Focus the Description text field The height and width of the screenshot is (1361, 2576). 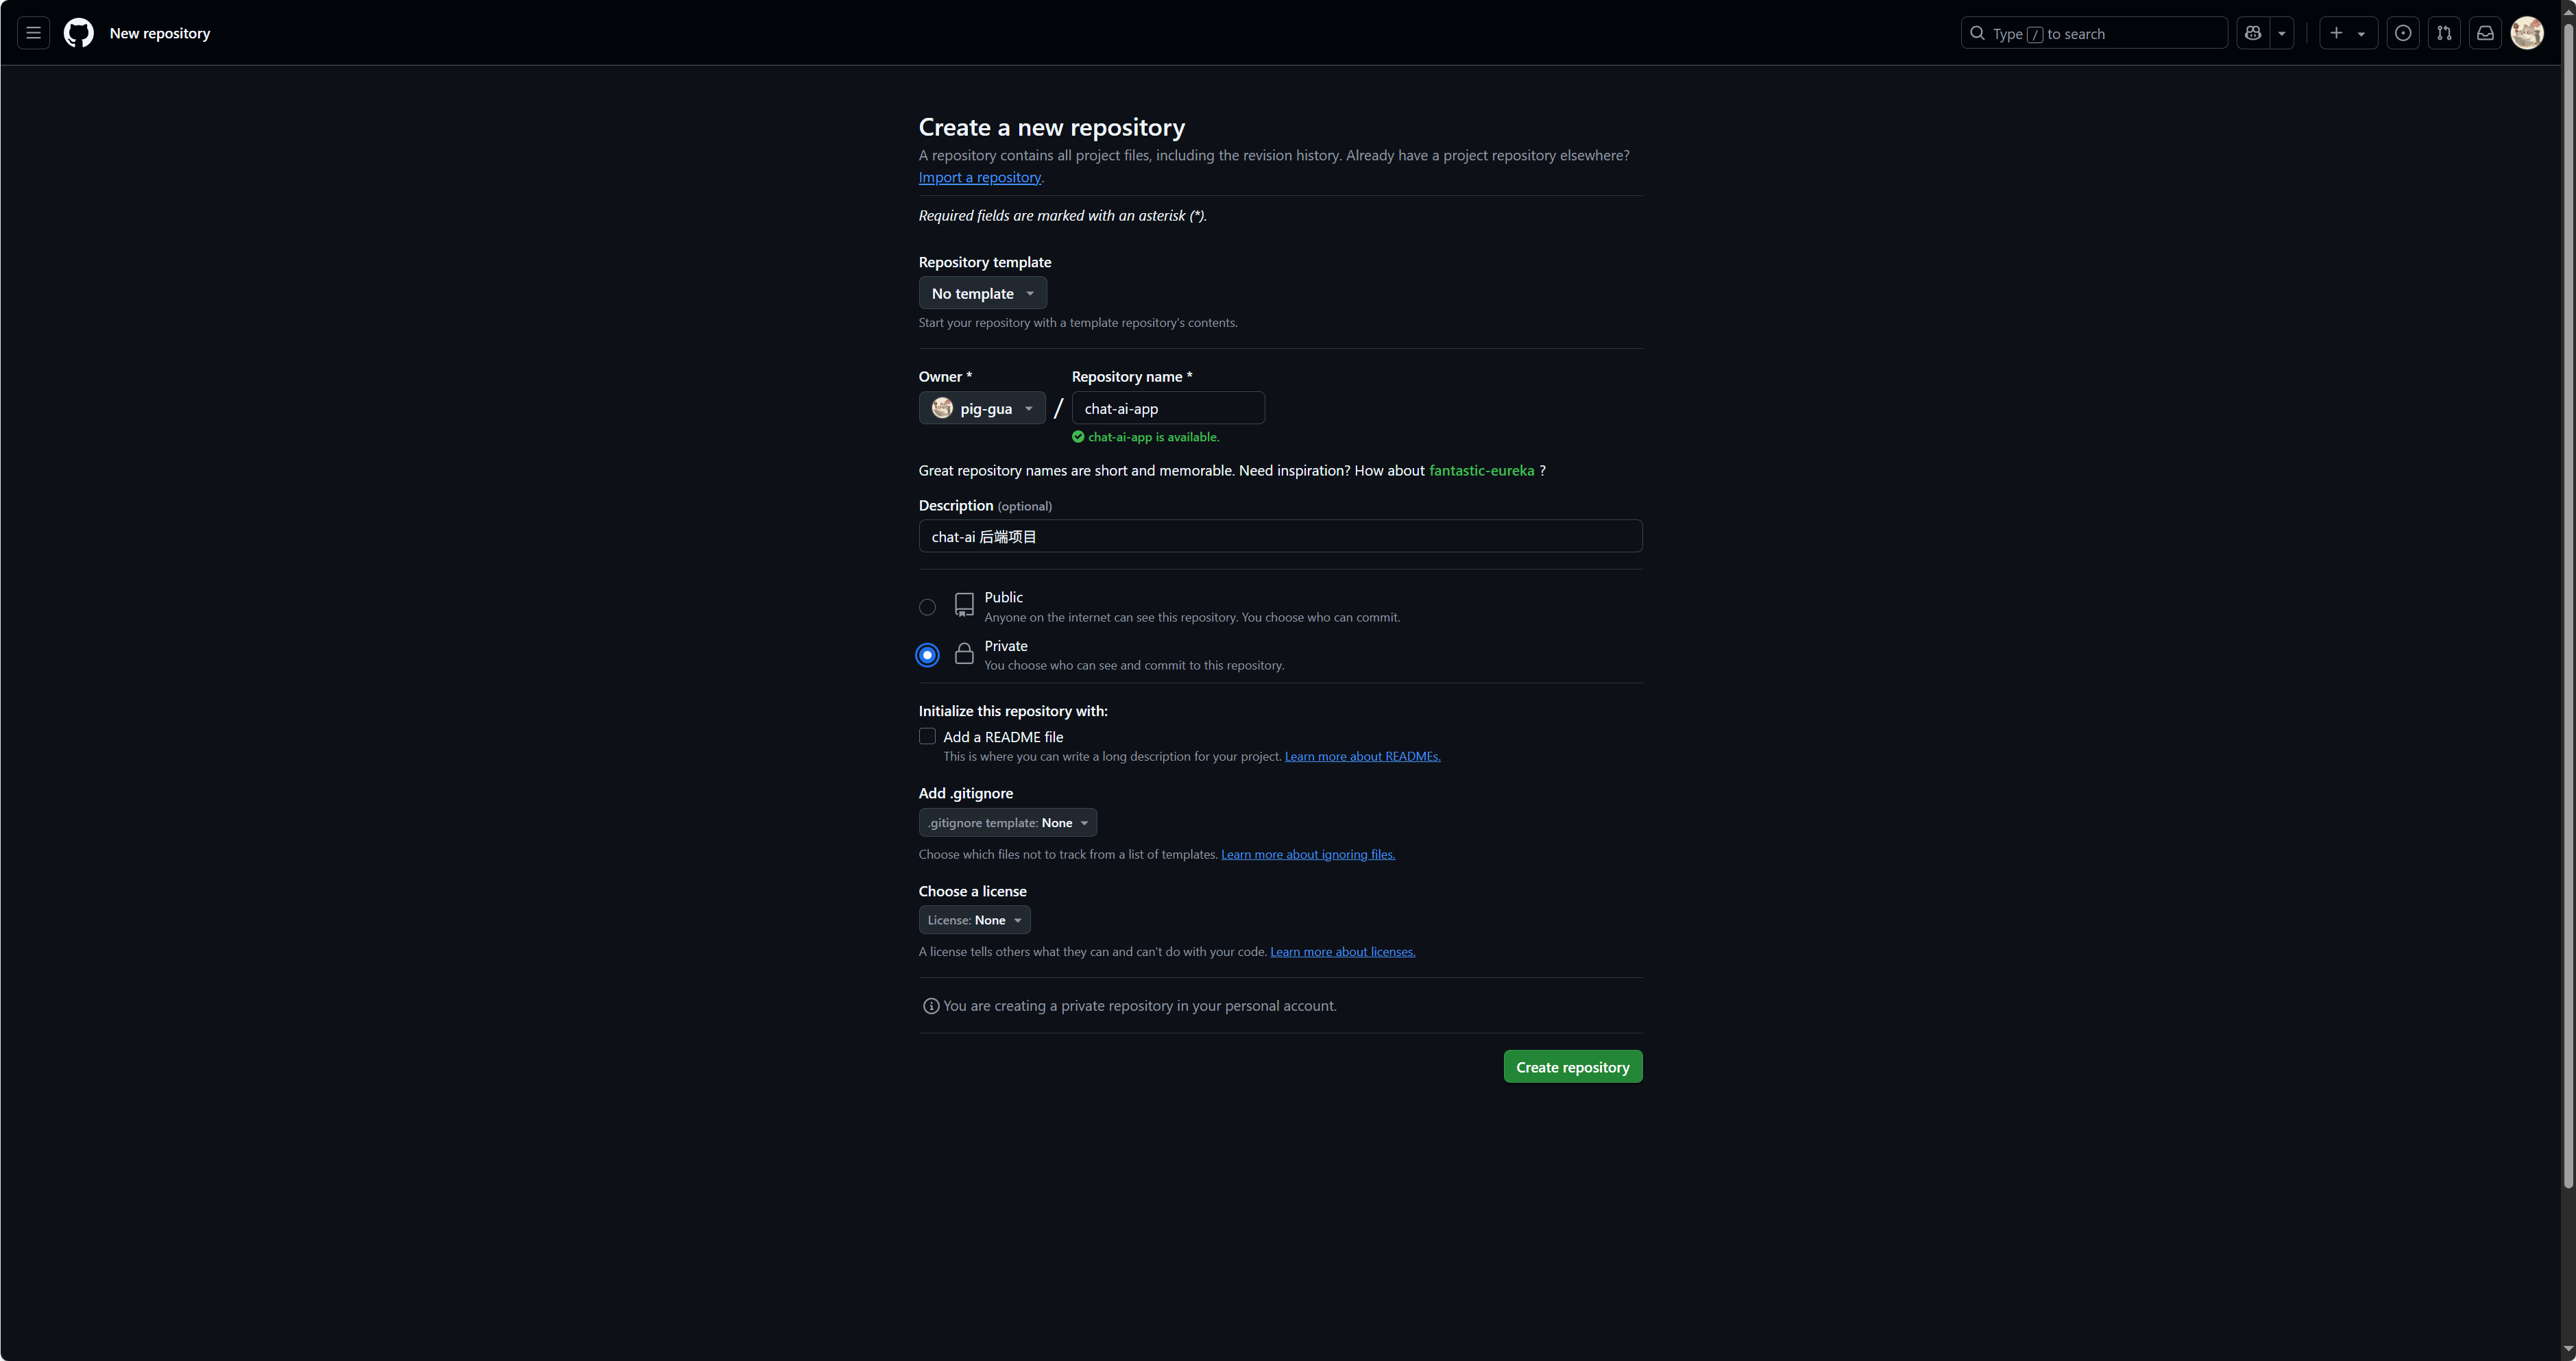click(x=1280, y=537)
